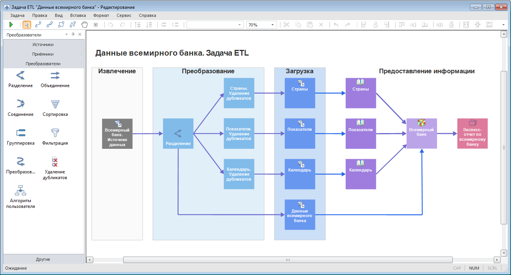Click the horizontal scrollbar below the diagram
The height and width of the screenshot is (275, 511).
pyautogui.click(x=288, y=259)
